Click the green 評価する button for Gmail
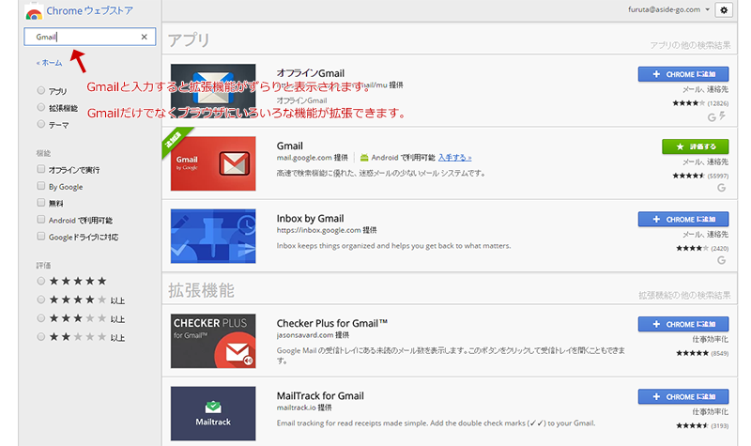 click(695, 146)
